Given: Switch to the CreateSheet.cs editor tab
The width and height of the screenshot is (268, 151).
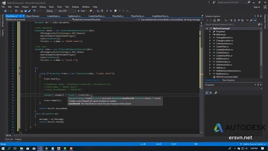Looking at the screenshot, I should pyautogui.click(x=53, y=16).
